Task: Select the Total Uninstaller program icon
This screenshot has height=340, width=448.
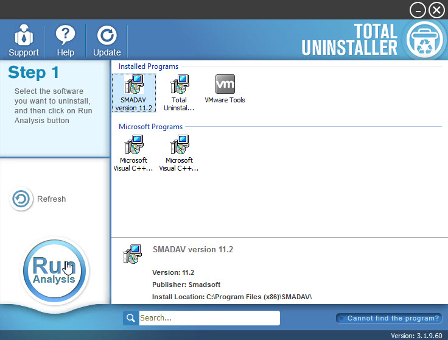Action: tap(179, 93)
